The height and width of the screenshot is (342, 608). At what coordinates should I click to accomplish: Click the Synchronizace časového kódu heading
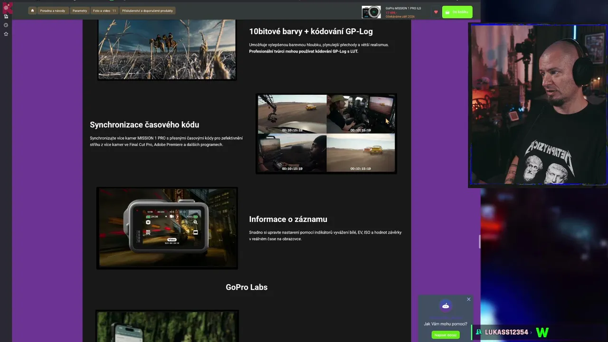click(144, 125)
